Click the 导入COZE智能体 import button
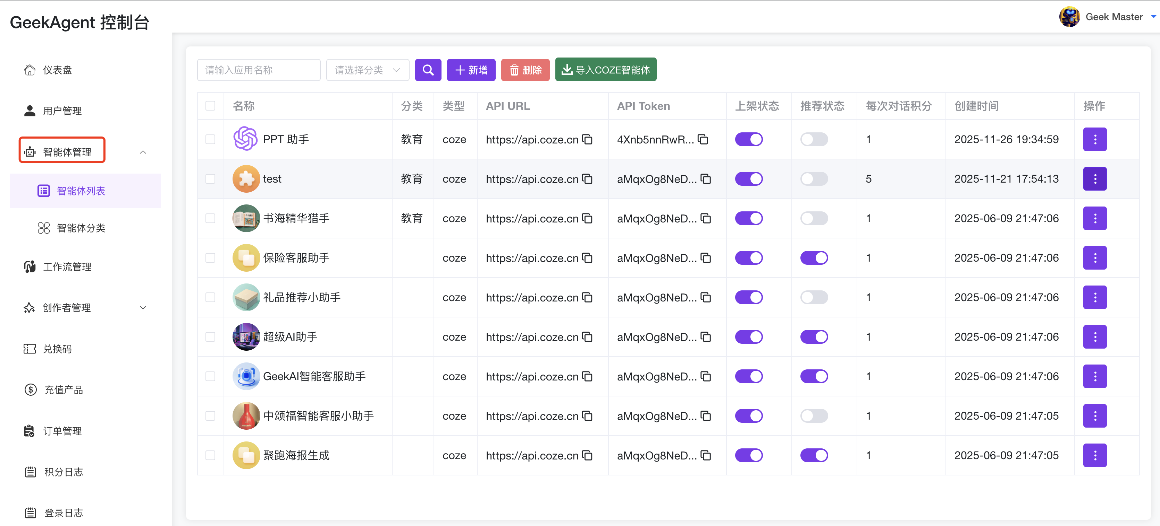Viewport: 1160px width, 526px height. click(x=606, y=70)
